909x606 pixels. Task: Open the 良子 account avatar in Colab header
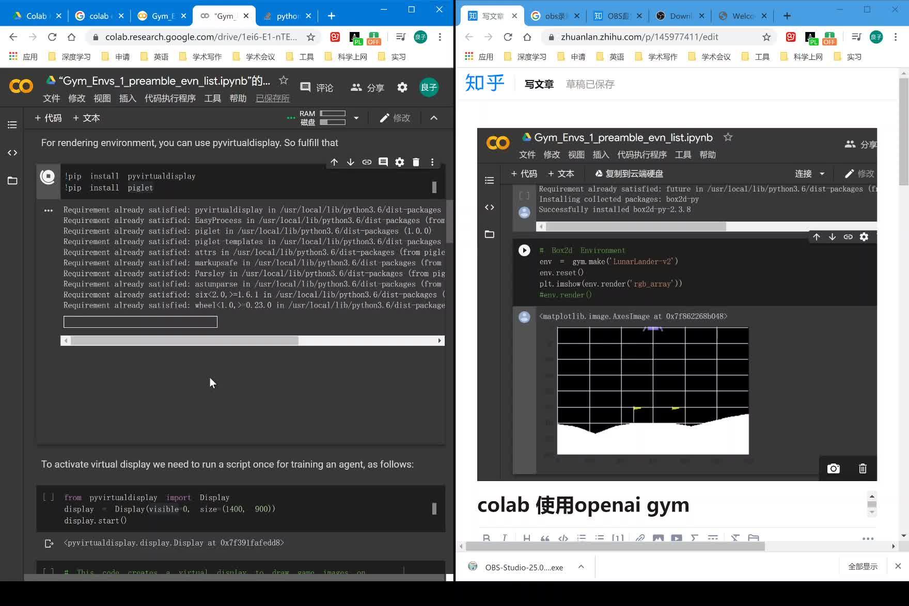tap(429, 87)
